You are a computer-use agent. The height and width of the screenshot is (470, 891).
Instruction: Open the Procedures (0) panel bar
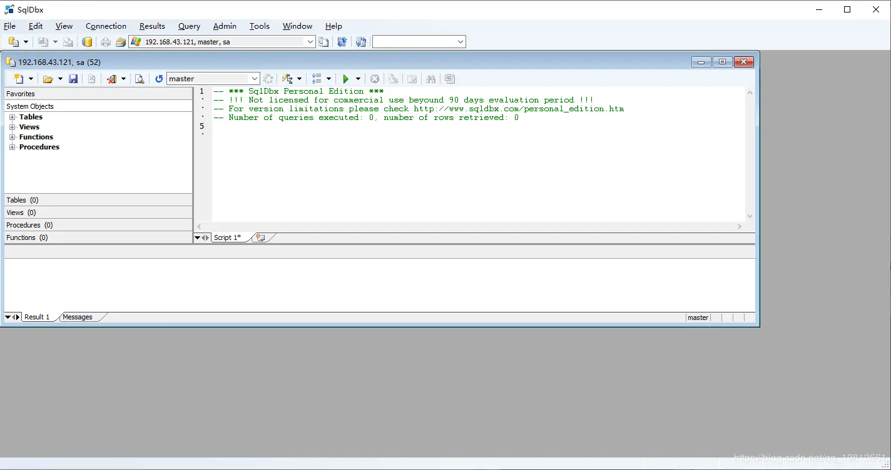point(98,225)
